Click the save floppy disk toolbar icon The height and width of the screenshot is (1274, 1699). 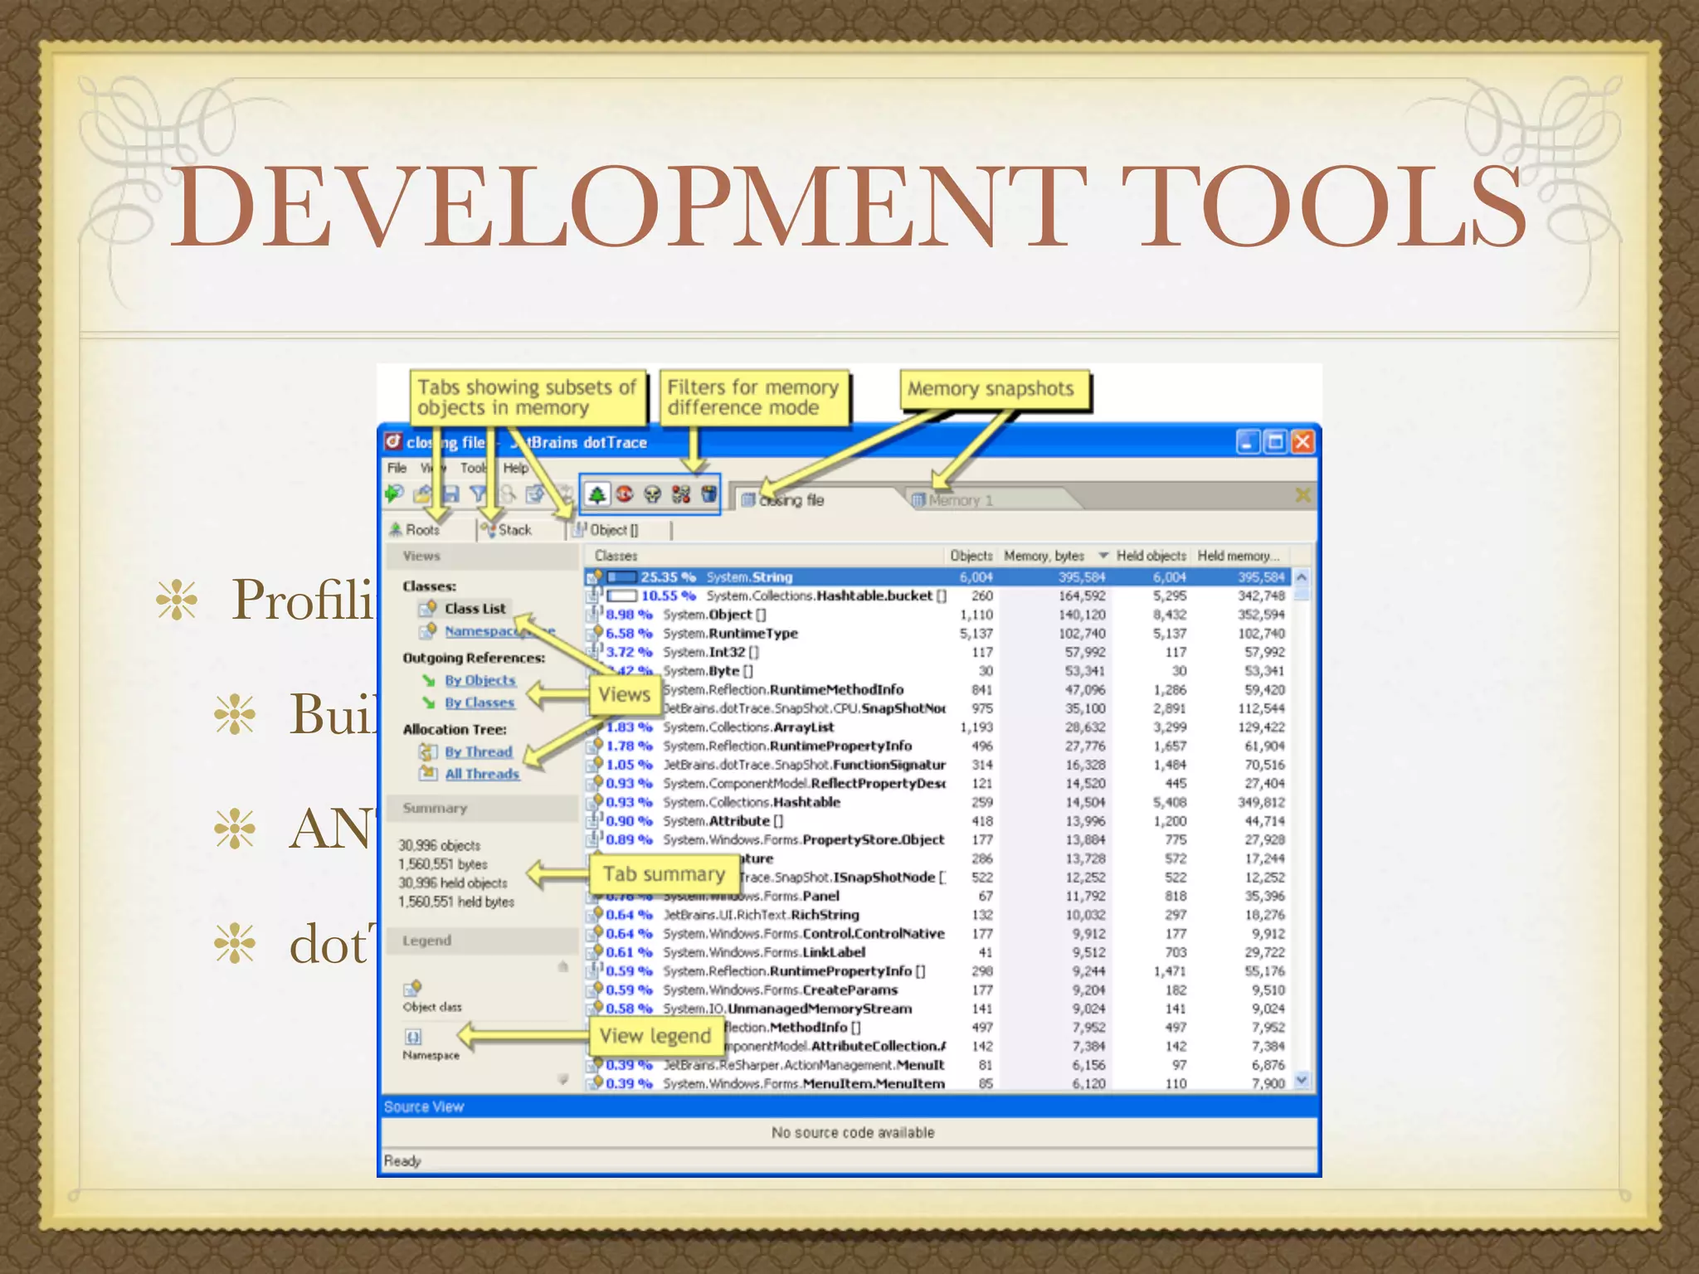pyautogui.click(x=450, y=495)
